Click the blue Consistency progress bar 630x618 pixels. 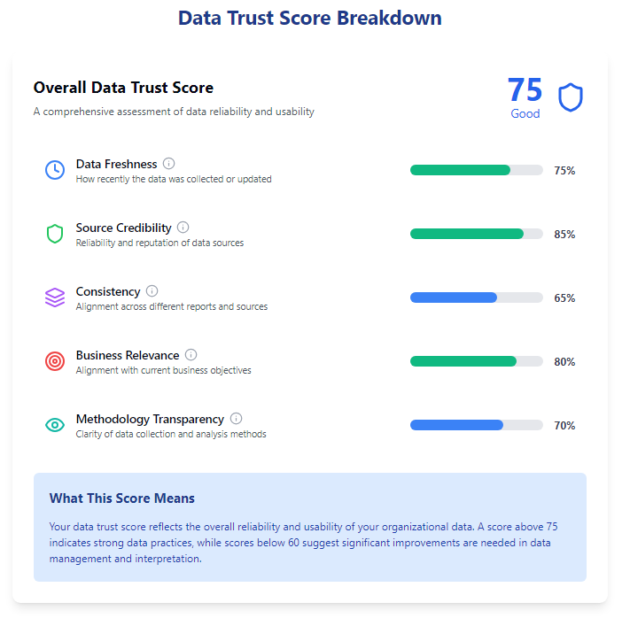tap(477, 297)
